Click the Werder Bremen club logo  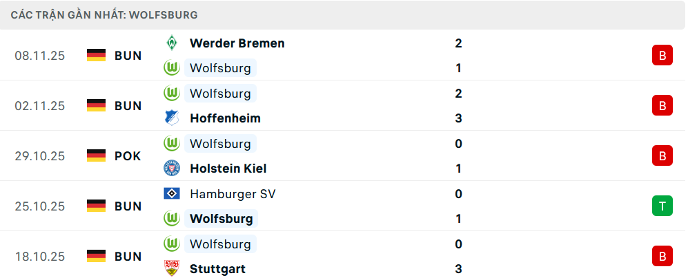[x=171, y=43]
